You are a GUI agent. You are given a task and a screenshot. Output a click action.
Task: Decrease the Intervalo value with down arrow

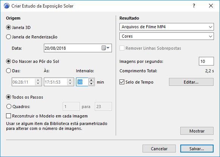pos(91,84)
